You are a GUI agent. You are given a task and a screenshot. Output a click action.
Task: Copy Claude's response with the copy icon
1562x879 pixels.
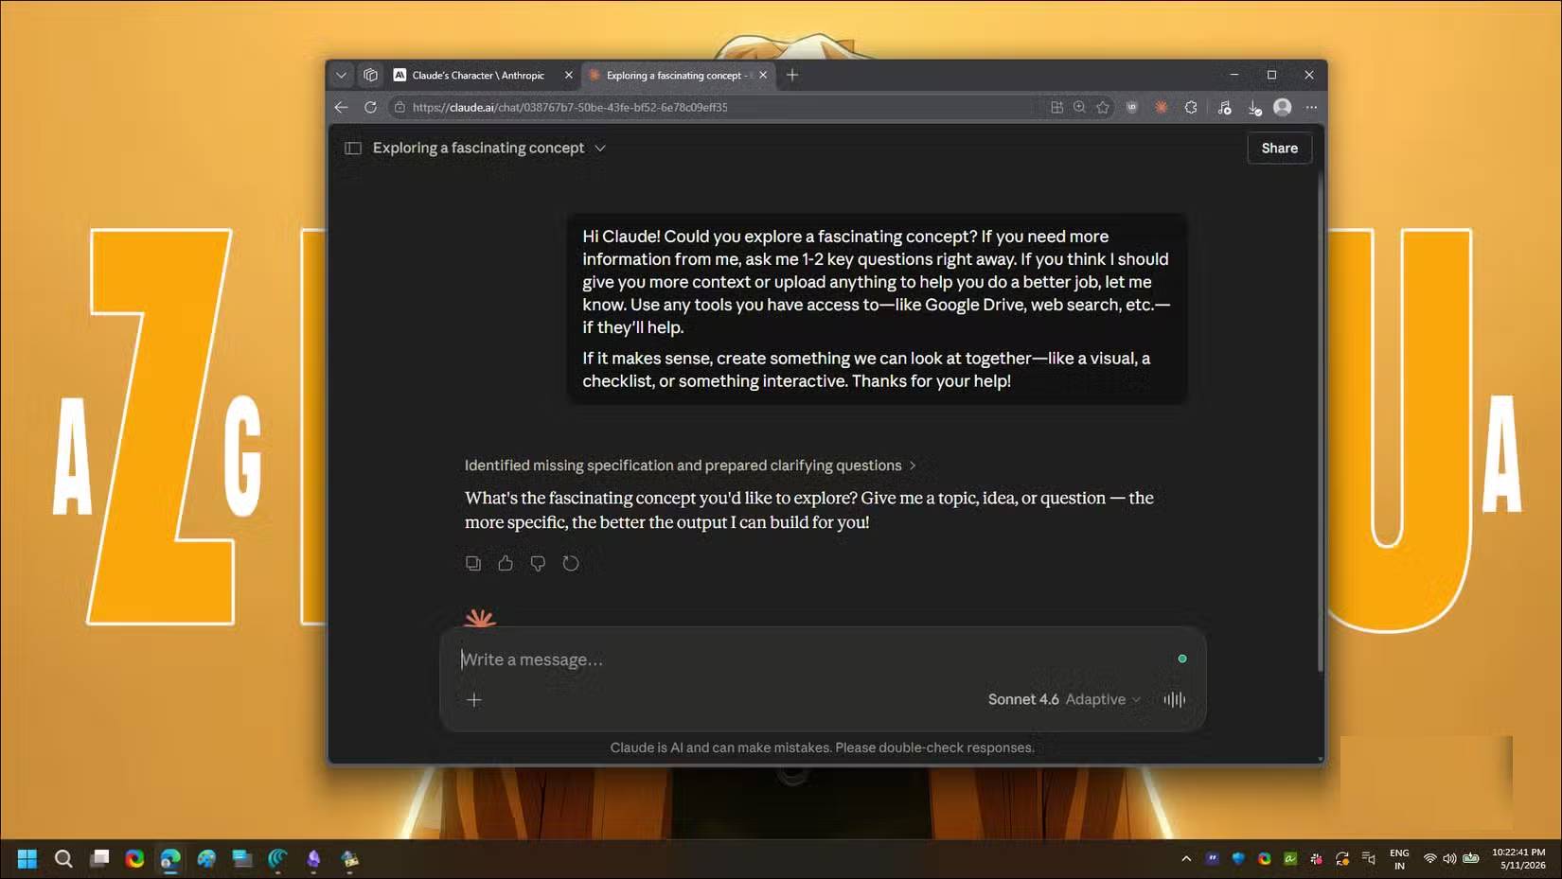[x=473, y=564]
